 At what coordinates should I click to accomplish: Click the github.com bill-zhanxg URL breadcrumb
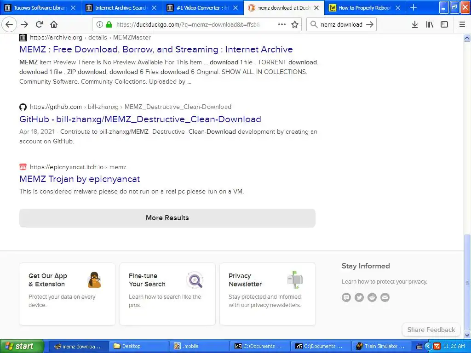pos(130,107)
